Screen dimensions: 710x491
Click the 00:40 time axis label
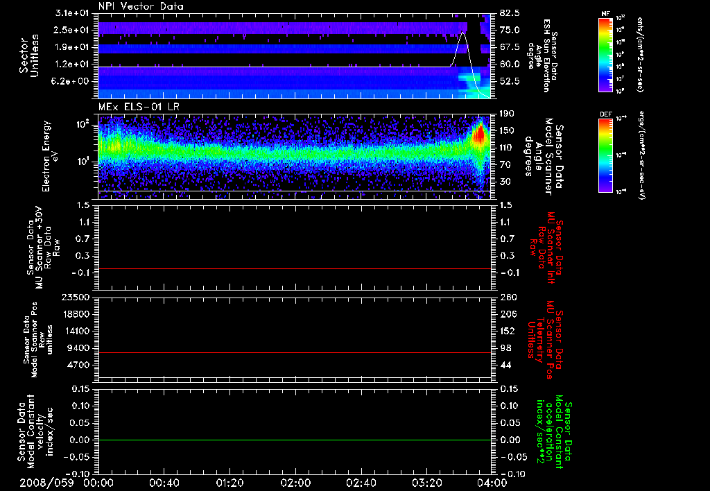pos(164,482)
